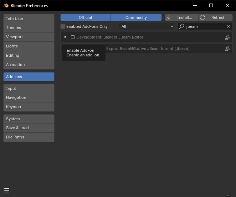Toggle the Community filter button
Screen dimensions: 236x197
point(136,17)
